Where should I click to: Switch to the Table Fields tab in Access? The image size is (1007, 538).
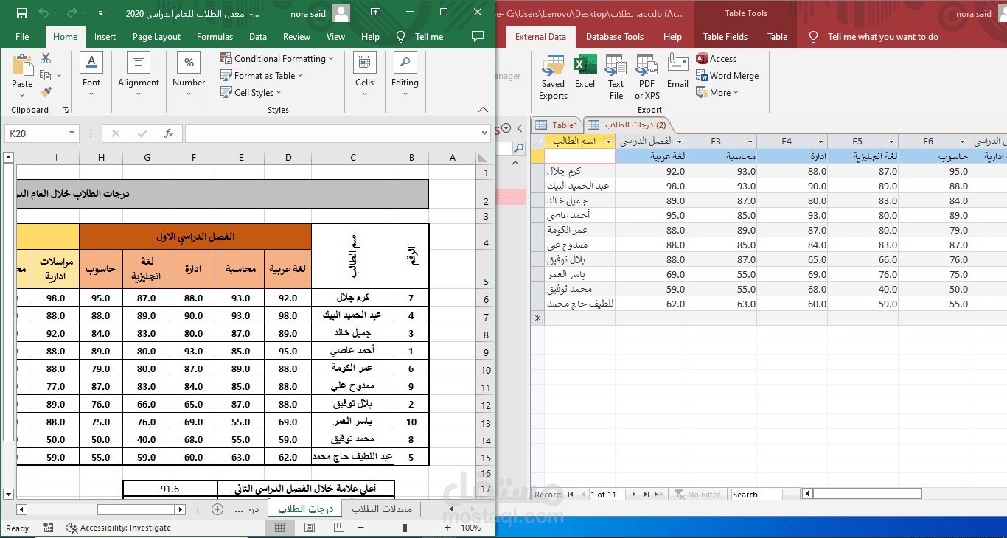point(725,37)
